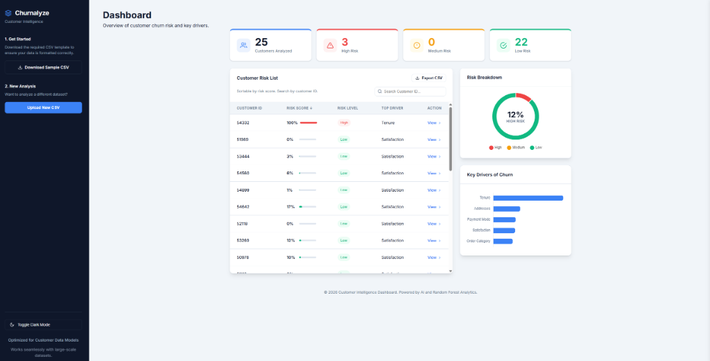Click the 25 Customers Analyzed card

tap(271, 45)
